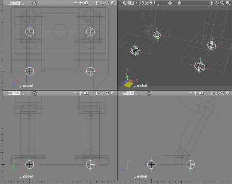Click minus zoom-out icon in 正面図 header
Screen dimensions: 232x184
pos(76,93)
